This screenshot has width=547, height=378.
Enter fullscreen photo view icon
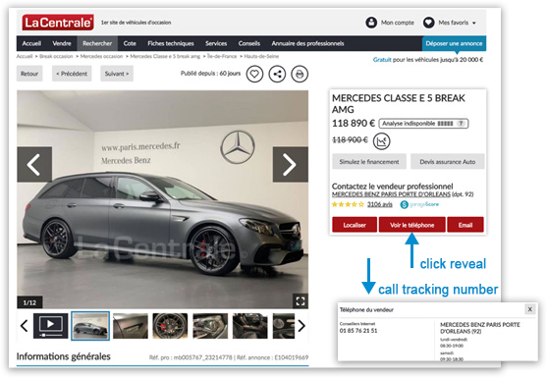pyautogui.click(x=301, y=301)
